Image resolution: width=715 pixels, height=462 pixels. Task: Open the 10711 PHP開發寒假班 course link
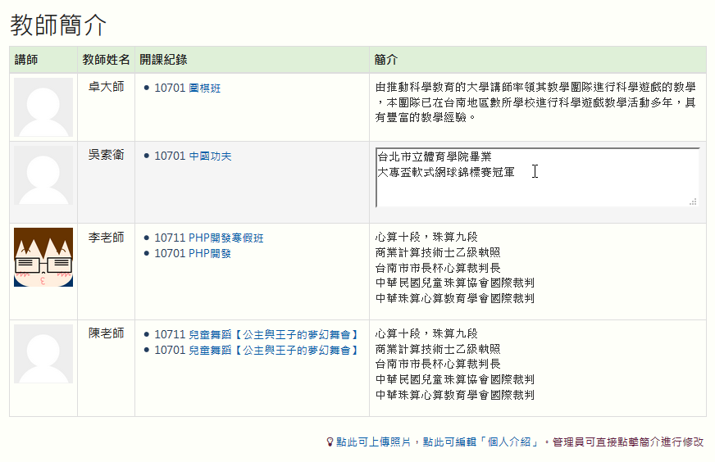(x=209, y=238)
